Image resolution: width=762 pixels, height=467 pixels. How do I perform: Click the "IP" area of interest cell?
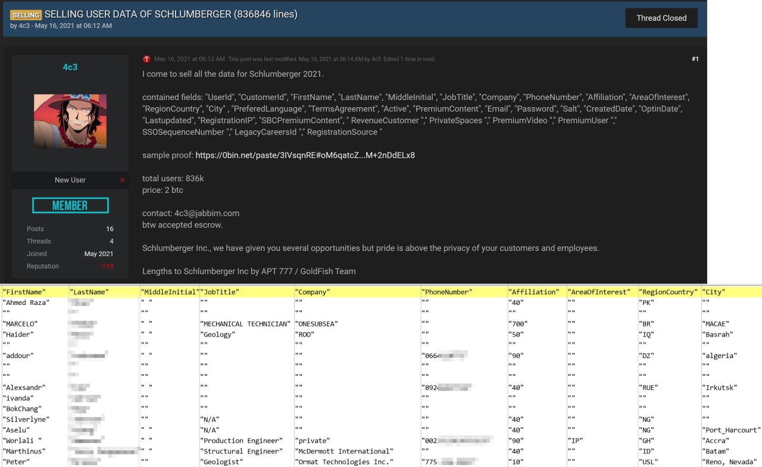[x=576, y=441]
